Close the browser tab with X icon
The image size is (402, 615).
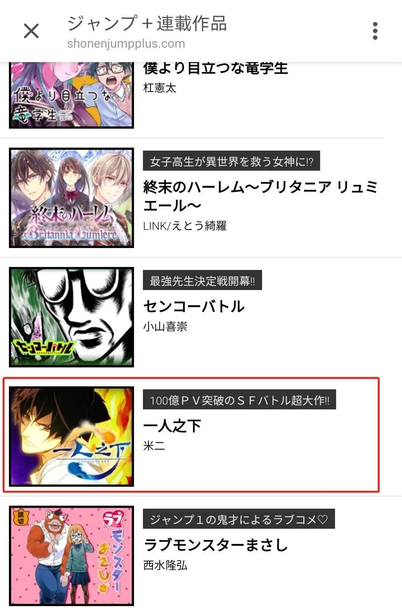point(31,31)
